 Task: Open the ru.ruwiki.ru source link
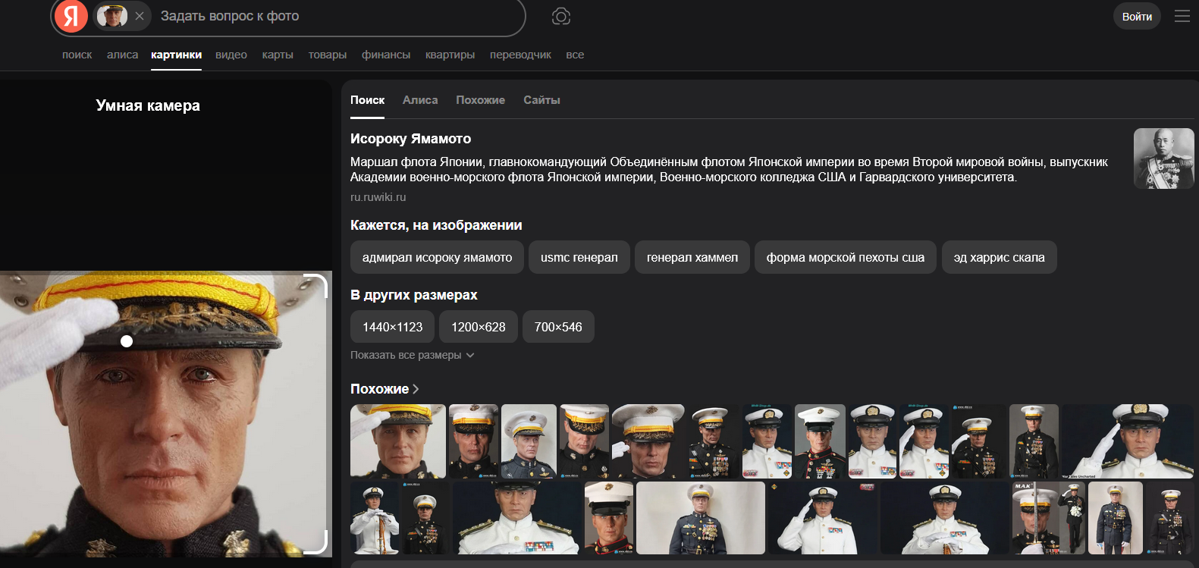[x=378, y=197]
